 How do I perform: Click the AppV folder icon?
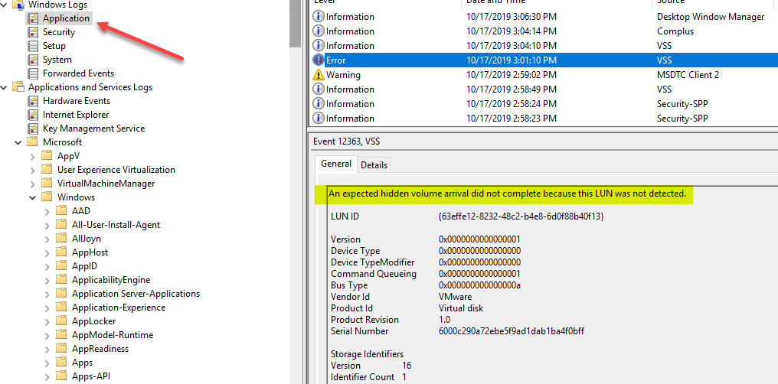47,156
